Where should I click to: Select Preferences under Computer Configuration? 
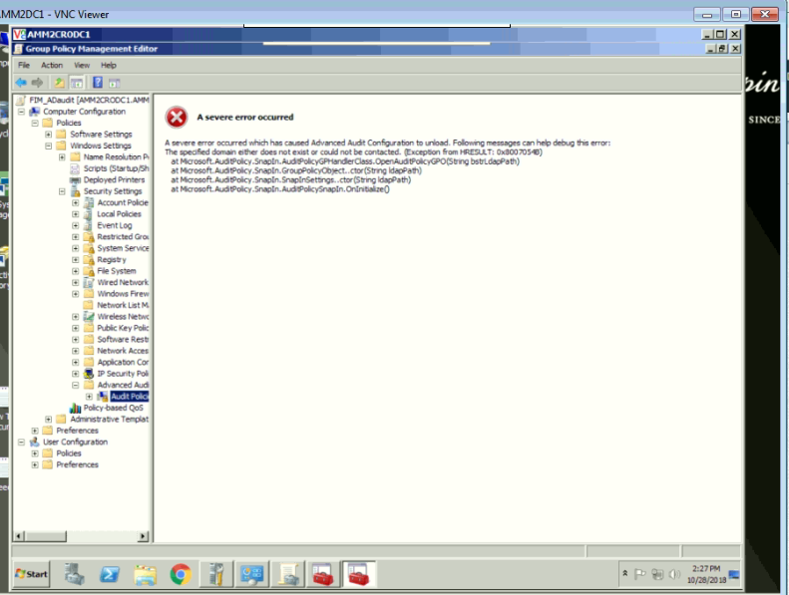[77, 431]
